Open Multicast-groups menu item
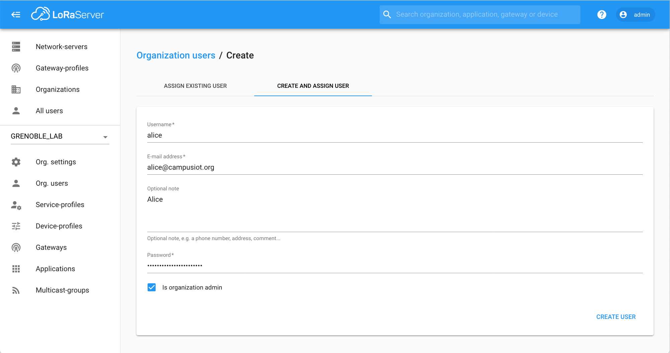Viewport: 670px width, 353px height. (x=60, y=290)
